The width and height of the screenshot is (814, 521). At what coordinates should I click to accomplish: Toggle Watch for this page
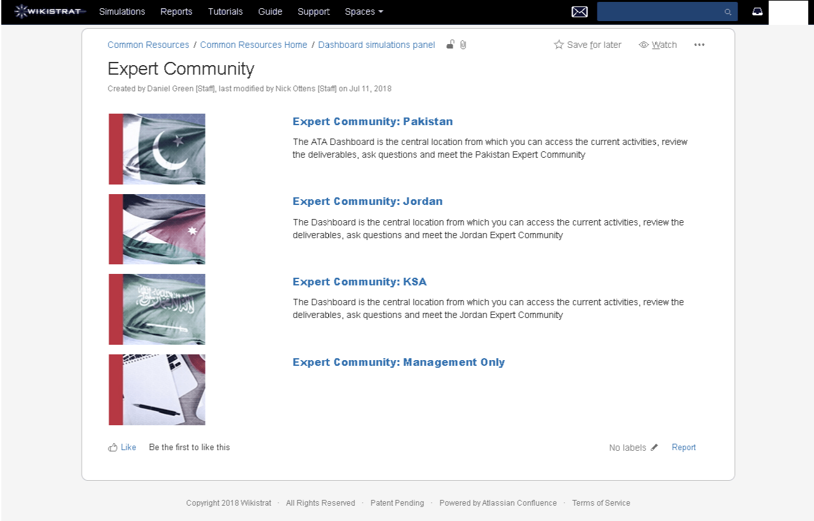tap(658, 45)
